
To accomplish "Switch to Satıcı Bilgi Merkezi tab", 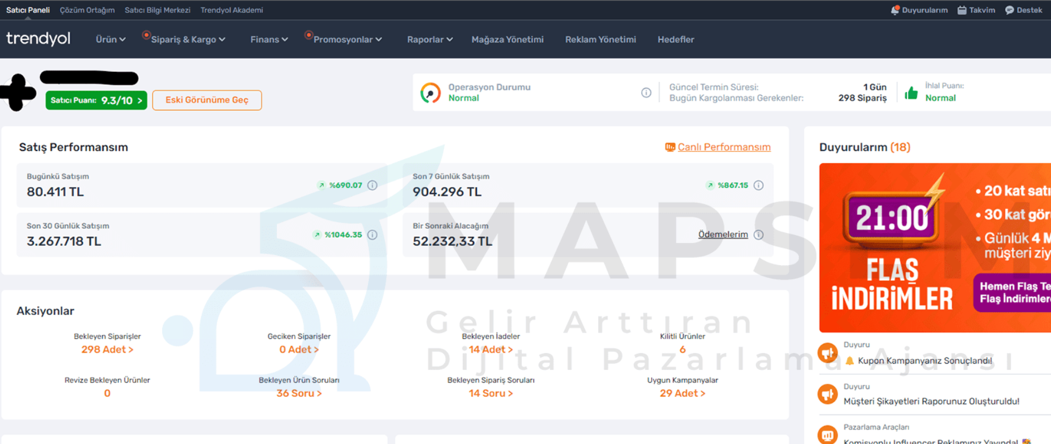I will click(158, 10).
